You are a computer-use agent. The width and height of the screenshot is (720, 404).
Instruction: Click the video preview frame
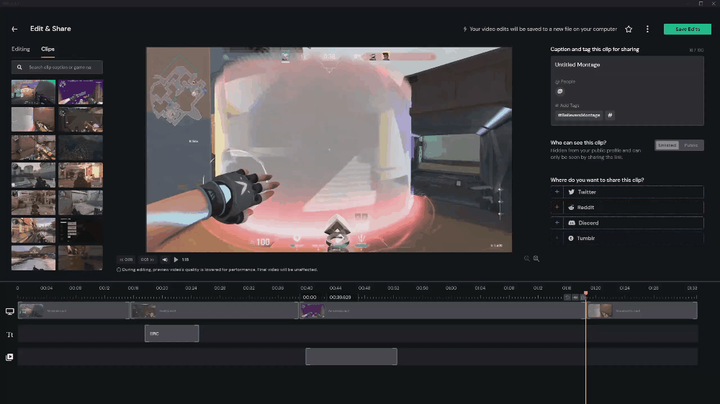[329, 150]
